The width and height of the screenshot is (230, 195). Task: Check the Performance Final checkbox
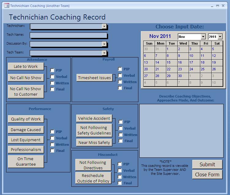[x=52, y=151]
